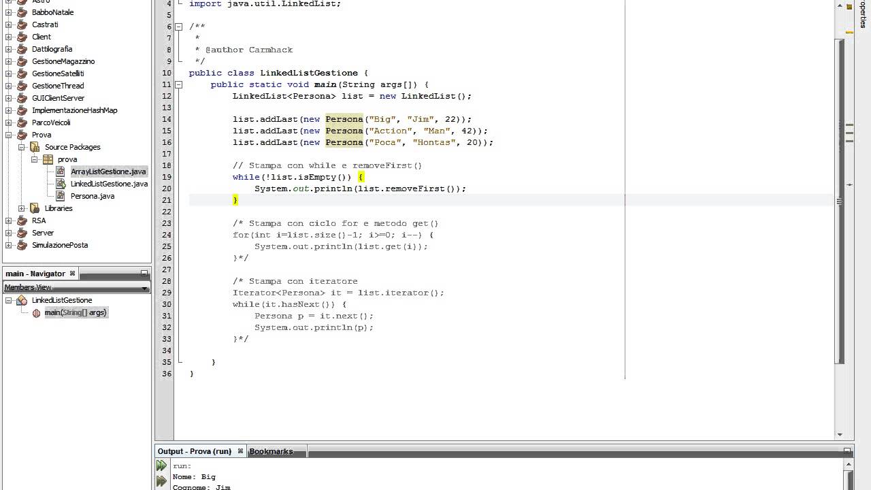Collapse the Prova project node
The height and width of the screenshot is (490, 871).
(x=9, y=135)
